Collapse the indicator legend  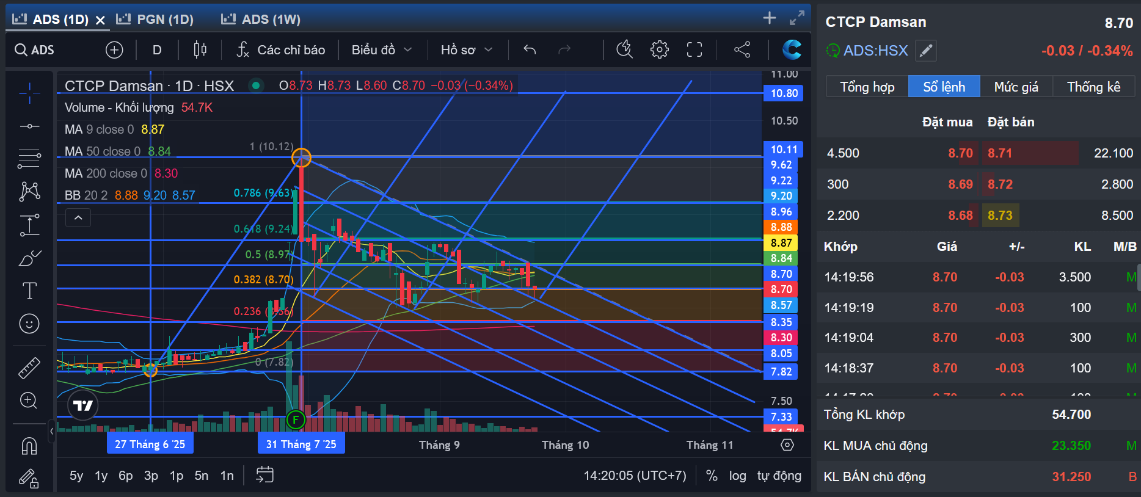[78, 217]
